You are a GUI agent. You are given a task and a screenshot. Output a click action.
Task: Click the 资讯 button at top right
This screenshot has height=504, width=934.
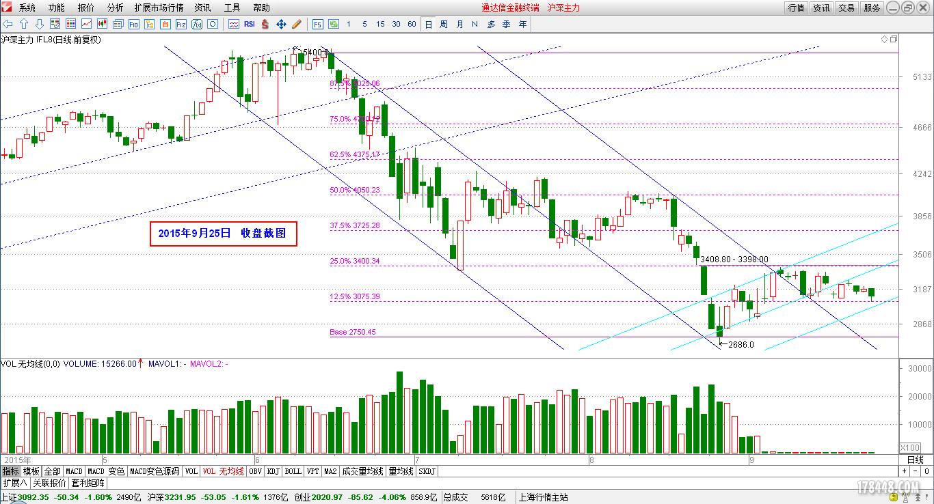tap(821, 8)
